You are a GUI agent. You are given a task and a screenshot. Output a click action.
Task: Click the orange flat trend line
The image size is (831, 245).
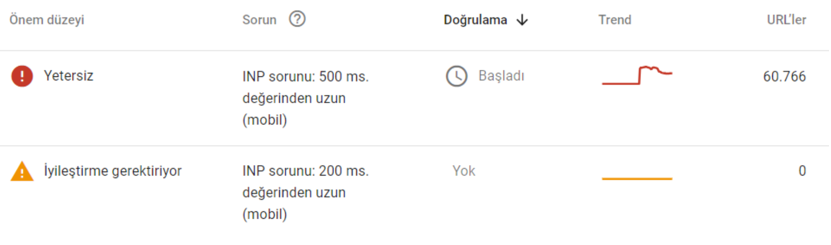(x=637, y=178)
